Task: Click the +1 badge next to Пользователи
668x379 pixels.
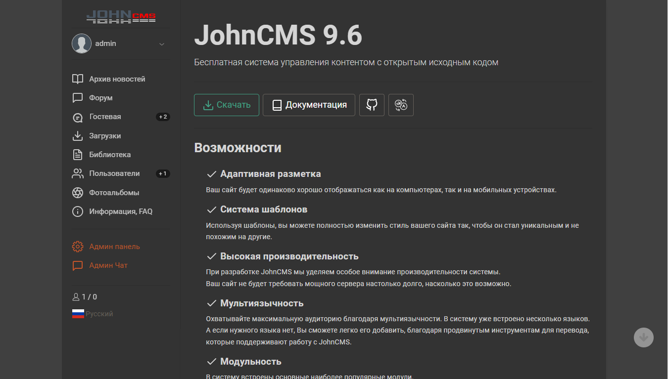Action: tap(163, 173)
